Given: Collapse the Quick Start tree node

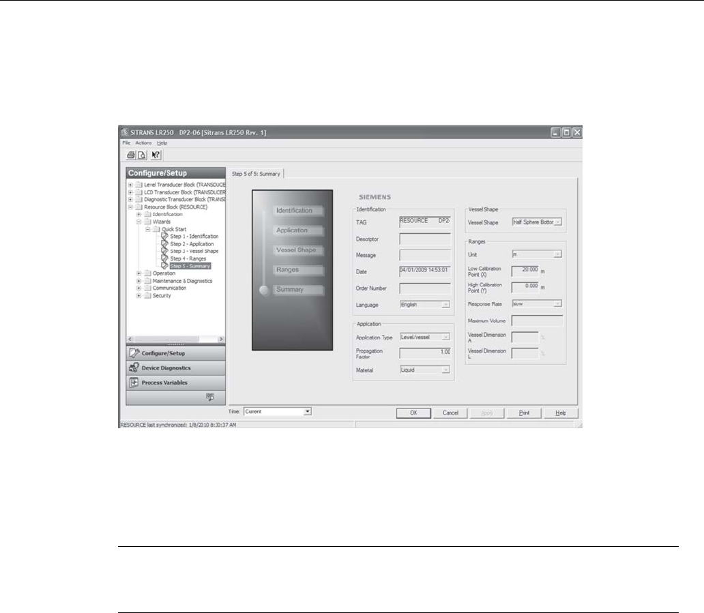Looking at the screenshot, I should pyautogui.click(x=148, y=229).
